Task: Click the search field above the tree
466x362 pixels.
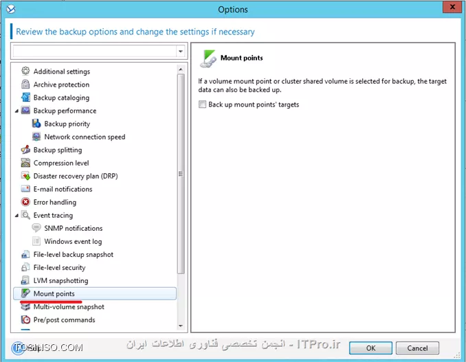Action: tap(95, 52)
